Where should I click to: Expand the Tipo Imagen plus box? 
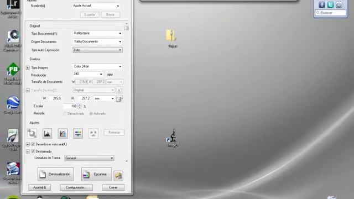[28, 67]
